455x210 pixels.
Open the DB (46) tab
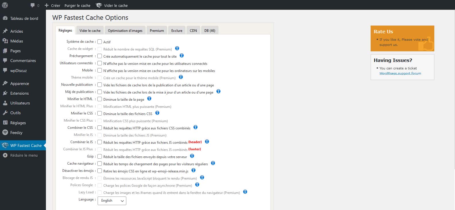tap(210, 30)
